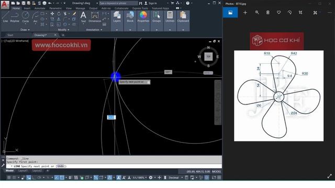Viewport: 335px width, 188px height.
Task: Click zoom icon in Photos window
Action: coord(257,13)
